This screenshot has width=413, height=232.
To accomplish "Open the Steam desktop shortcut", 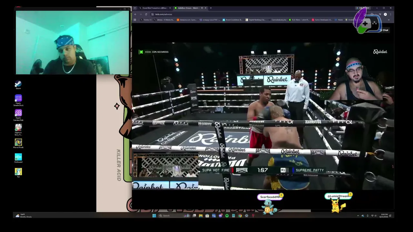I will [x=18, y=85].
